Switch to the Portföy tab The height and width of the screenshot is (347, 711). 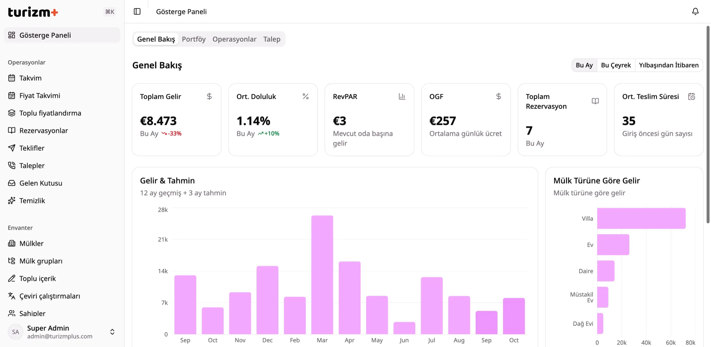pyautogui.click(x=194, y=39)
